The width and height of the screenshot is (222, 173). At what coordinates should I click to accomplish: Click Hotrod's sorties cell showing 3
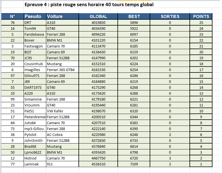tap(170, 158)
